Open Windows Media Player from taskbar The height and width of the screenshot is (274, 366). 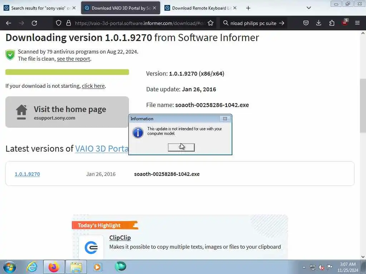coord(98,267)
